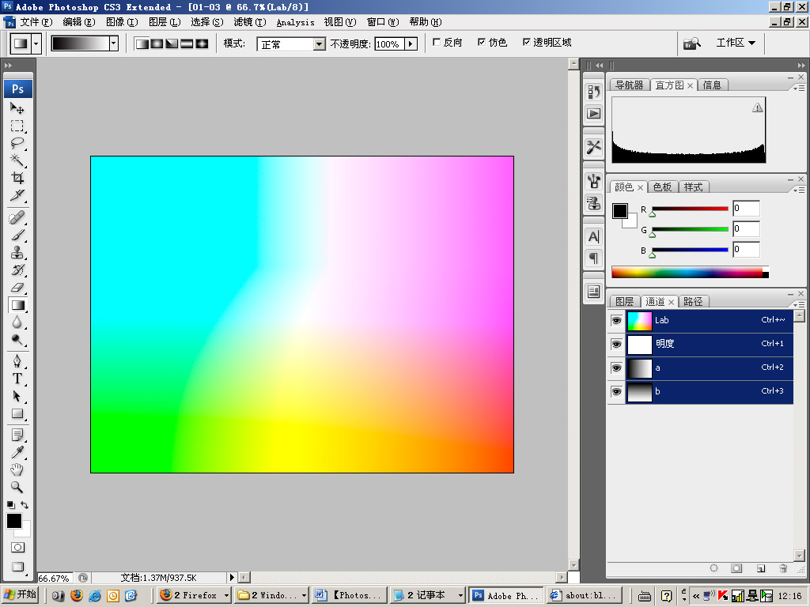810x607 pixels.
Task: Click the 开始 Start button
Action: point(21,595)
